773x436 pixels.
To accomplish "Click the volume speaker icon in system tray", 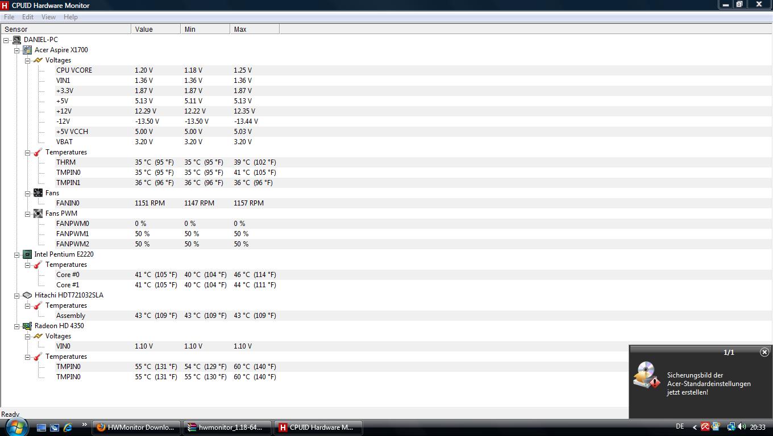I will pos(742,427).
